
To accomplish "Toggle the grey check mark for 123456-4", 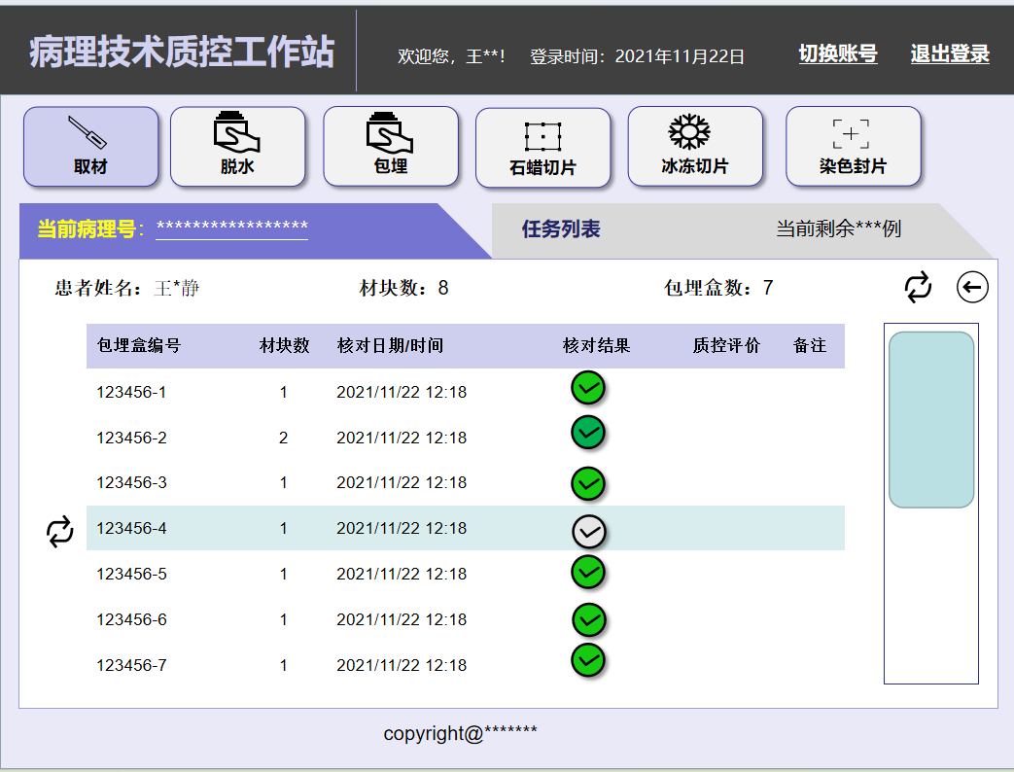I will click(588, 531).
